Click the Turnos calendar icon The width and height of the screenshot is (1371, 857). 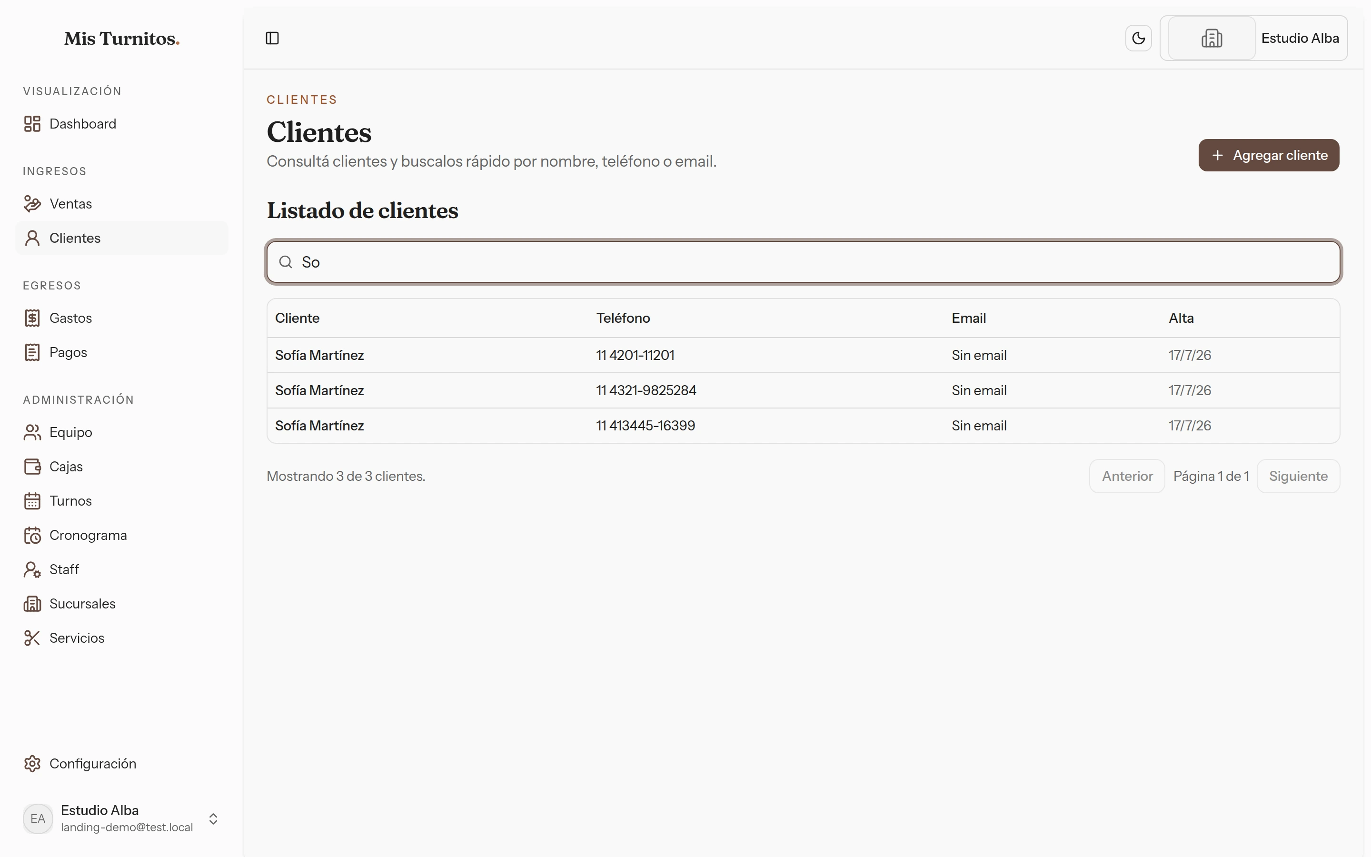pyautogui.click(x=32, y=501)
